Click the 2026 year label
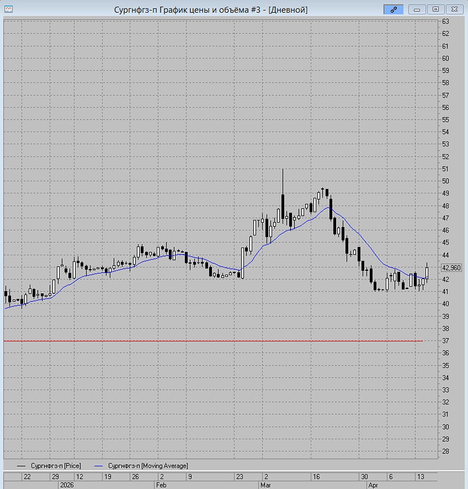Viewport: 468px width, 489px height. (x=67, y=485)
